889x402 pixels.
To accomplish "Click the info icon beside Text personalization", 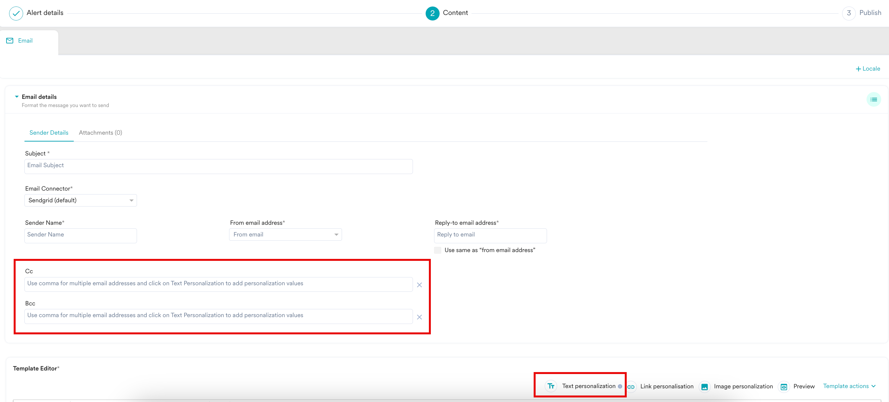I will pyautogui.click(x=620, y=386).
